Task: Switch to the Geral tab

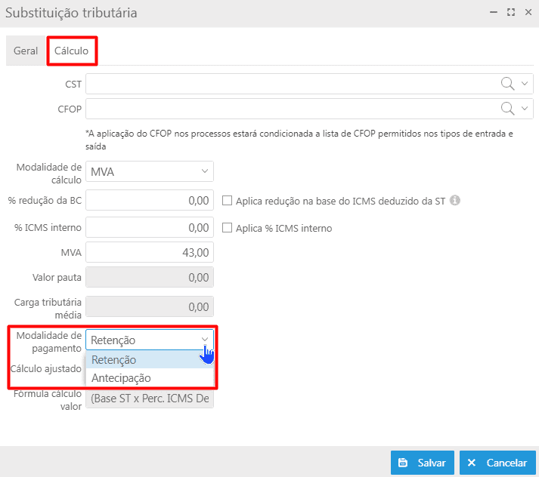Action: (26, 51)
